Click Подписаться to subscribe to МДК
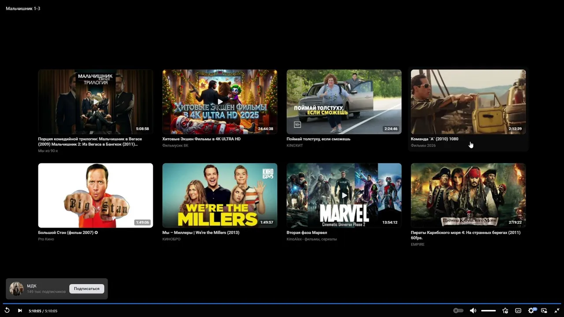 click(x=87, y=289)
